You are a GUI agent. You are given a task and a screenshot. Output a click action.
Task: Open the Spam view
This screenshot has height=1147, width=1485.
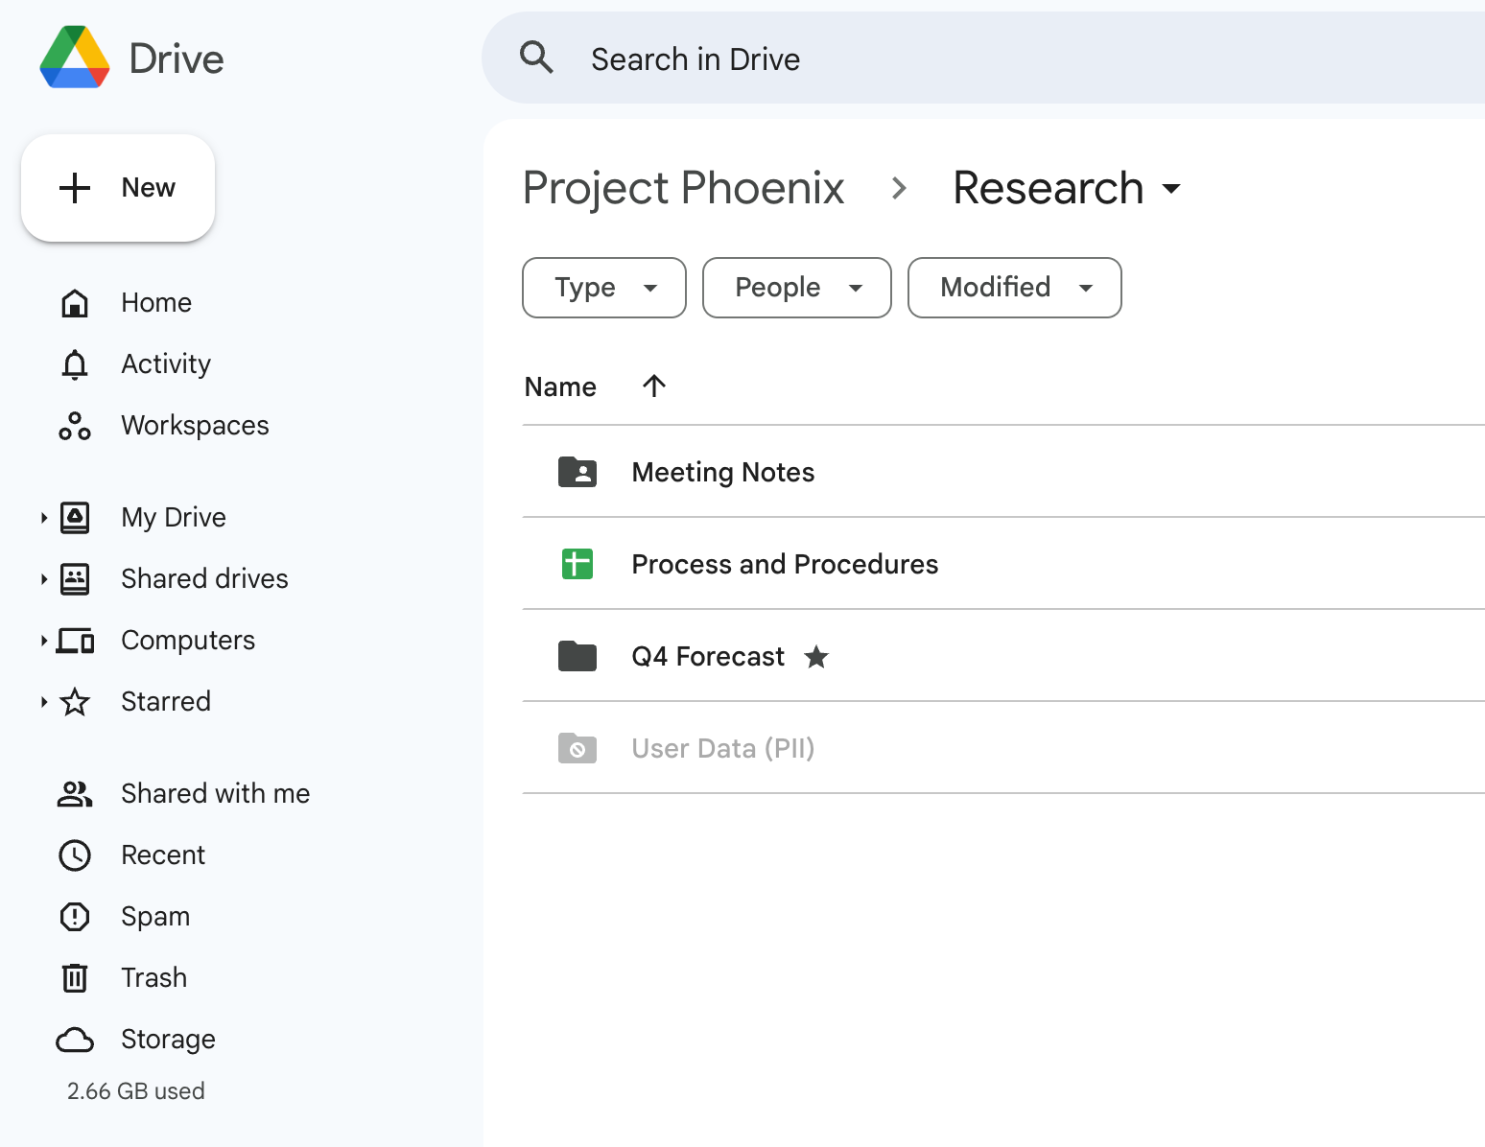click(155, 917)
